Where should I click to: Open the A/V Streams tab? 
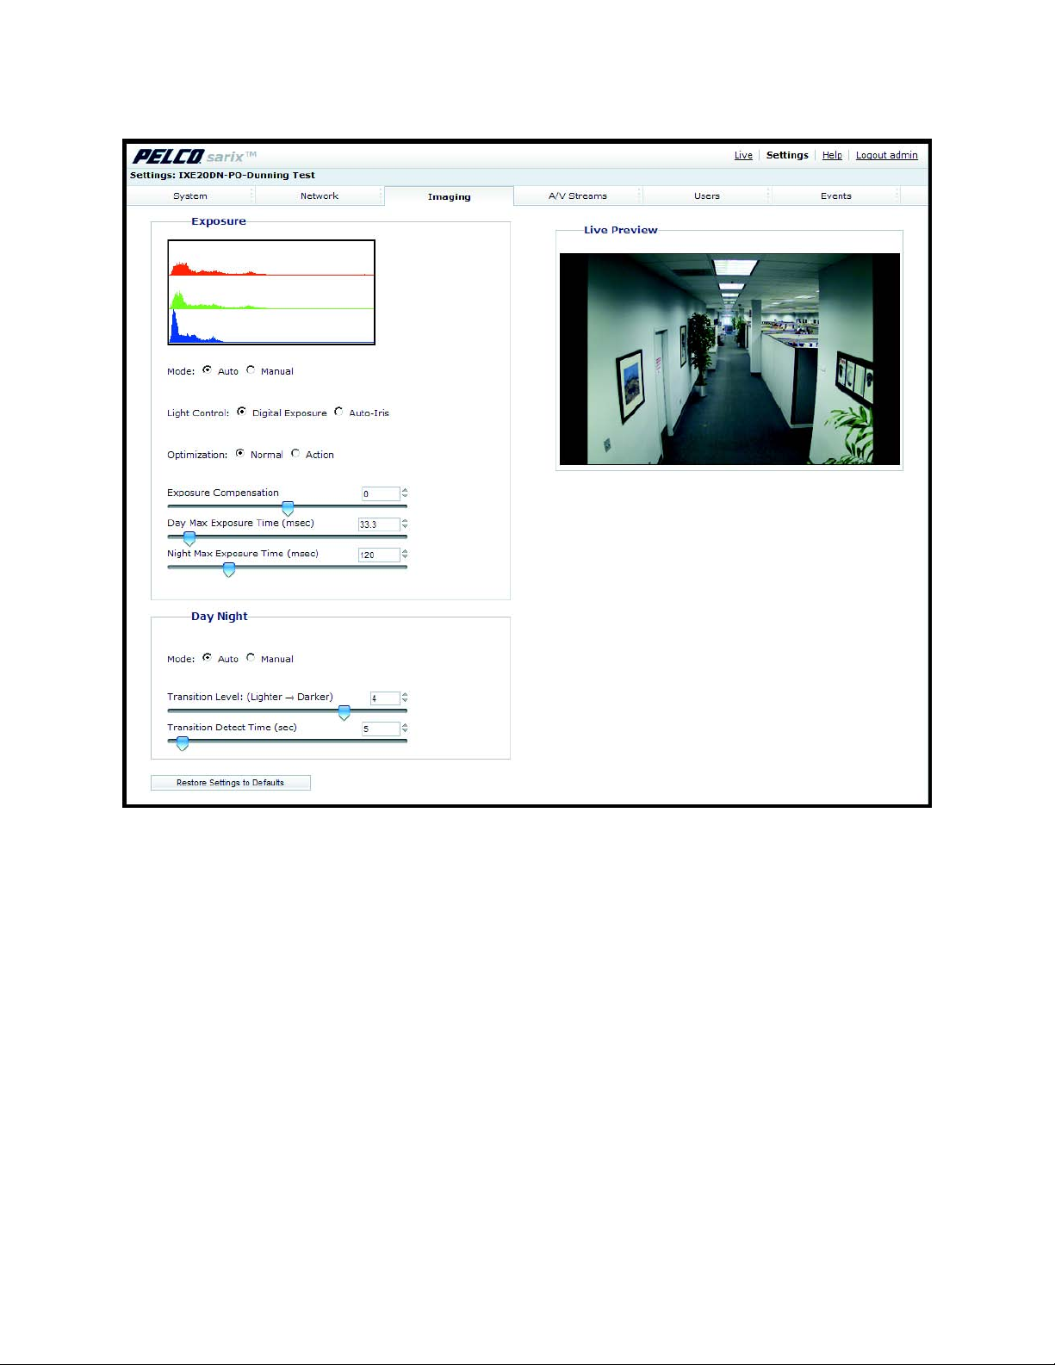577,196
